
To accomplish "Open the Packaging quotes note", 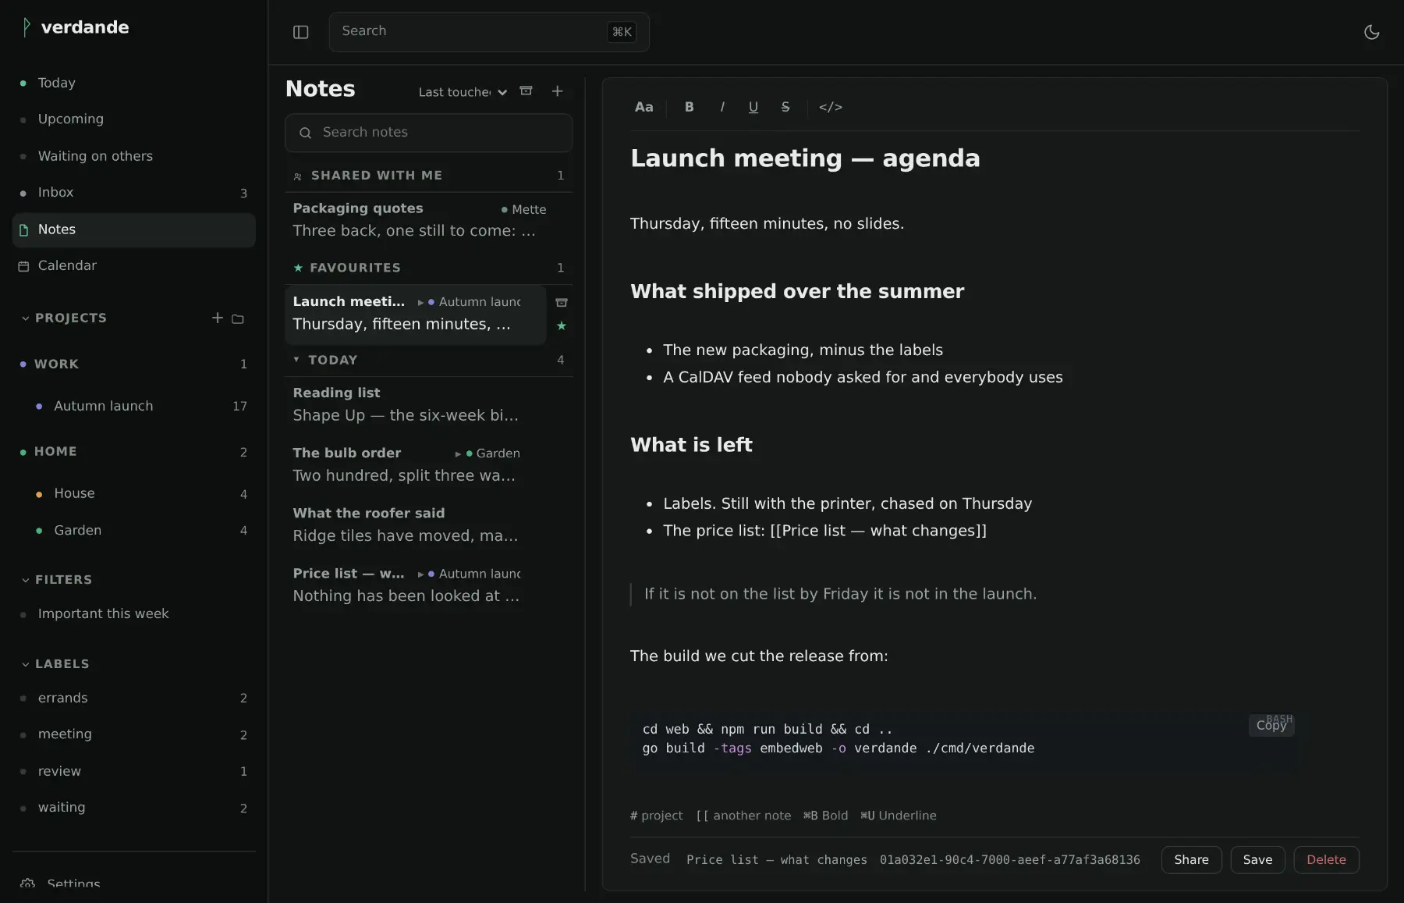I will (428, 220).
